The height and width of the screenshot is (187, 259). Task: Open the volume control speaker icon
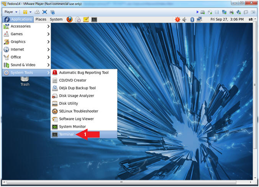[x=185, y=20]
